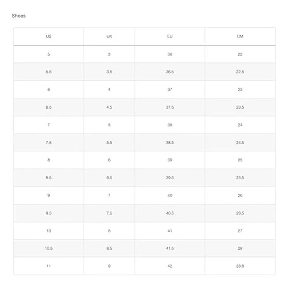Select the US column header
289x289 pixels.
[49, 36]
